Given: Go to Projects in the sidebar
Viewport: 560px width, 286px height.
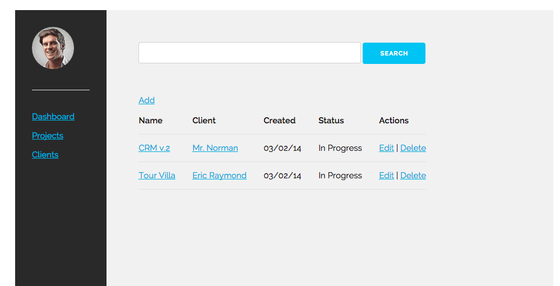Looking at the screenshot, I should (x=48, y=136).
